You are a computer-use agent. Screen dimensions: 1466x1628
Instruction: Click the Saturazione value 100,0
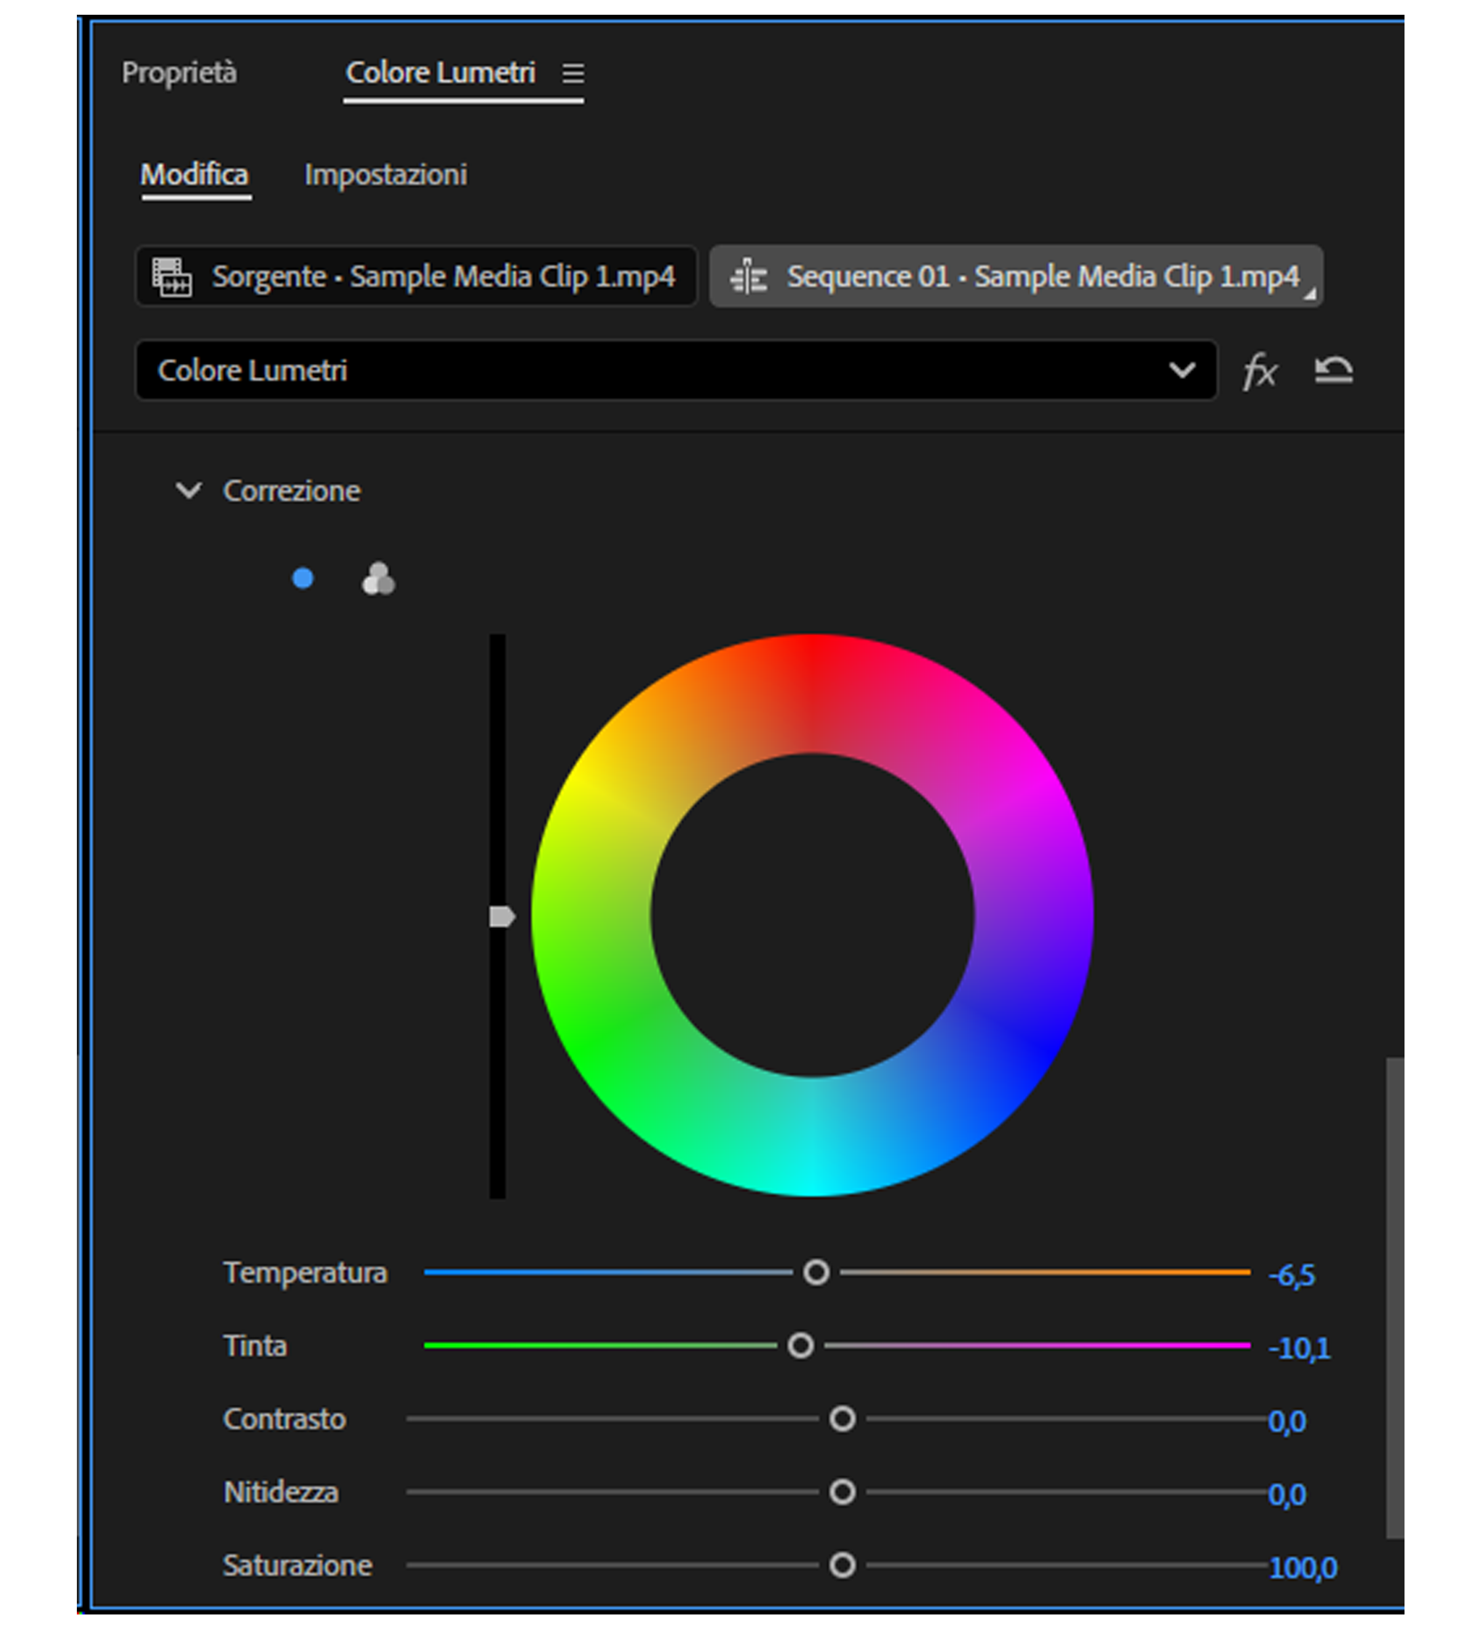pyautogui.click(x=1303, y=1568)
